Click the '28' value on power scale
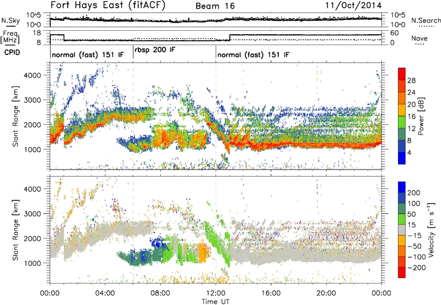 [411, 80]
